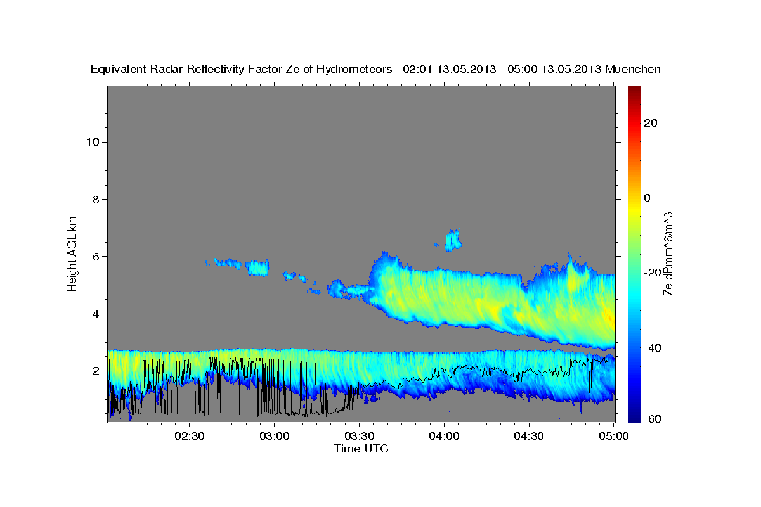Viewport: 761px width, 507px height.
Task: Click the 'Ze dBmm^6/m^3' colorbar label
Action: 668,253
